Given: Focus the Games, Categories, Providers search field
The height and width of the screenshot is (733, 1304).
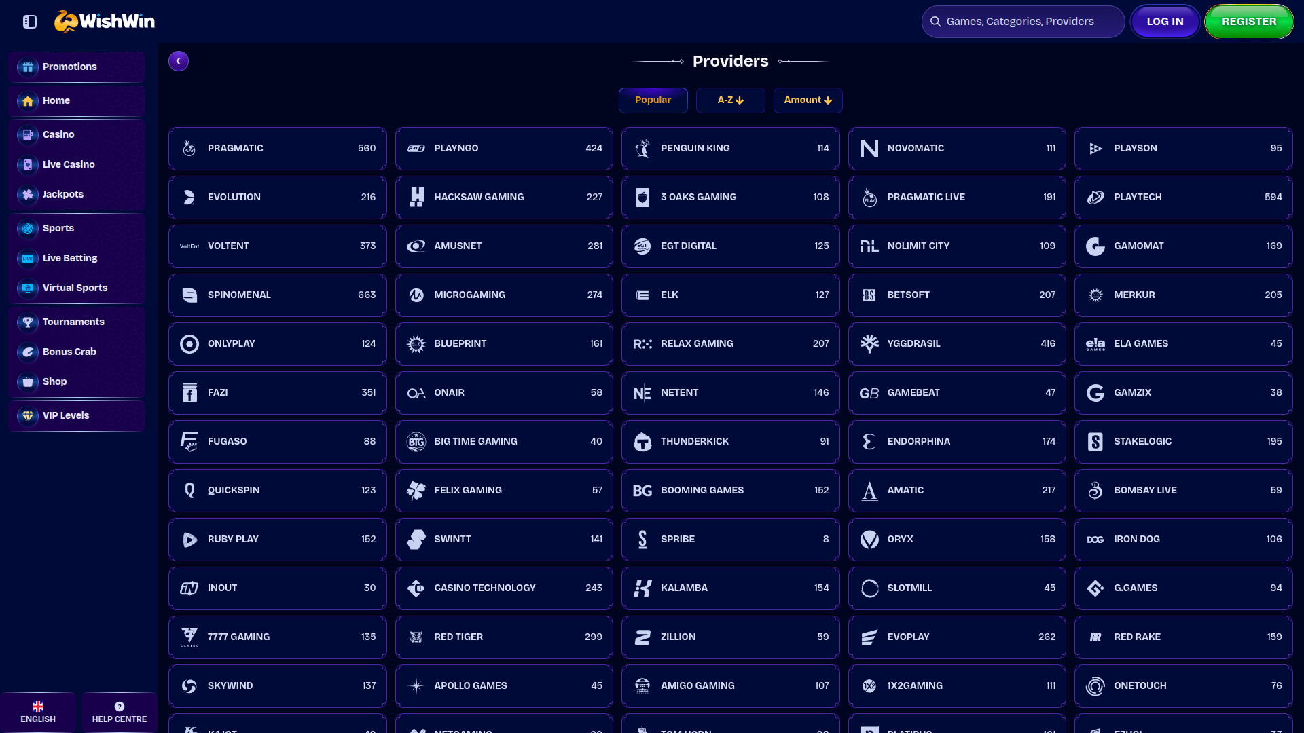Looking at the screenshot, I should [x=1023, y=22].
